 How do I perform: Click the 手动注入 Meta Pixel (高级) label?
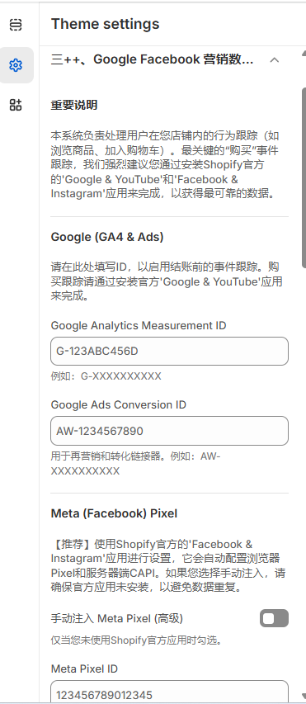pos(116,619)
